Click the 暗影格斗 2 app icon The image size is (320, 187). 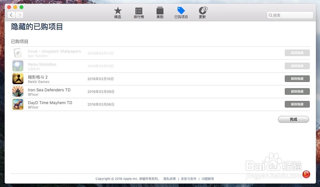tap(18, 79)
